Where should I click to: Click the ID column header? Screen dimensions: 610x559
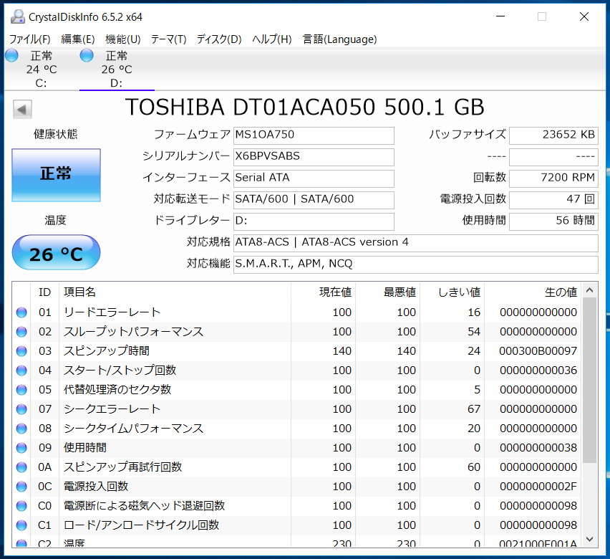pyautogui.click(x=44, y=292)
